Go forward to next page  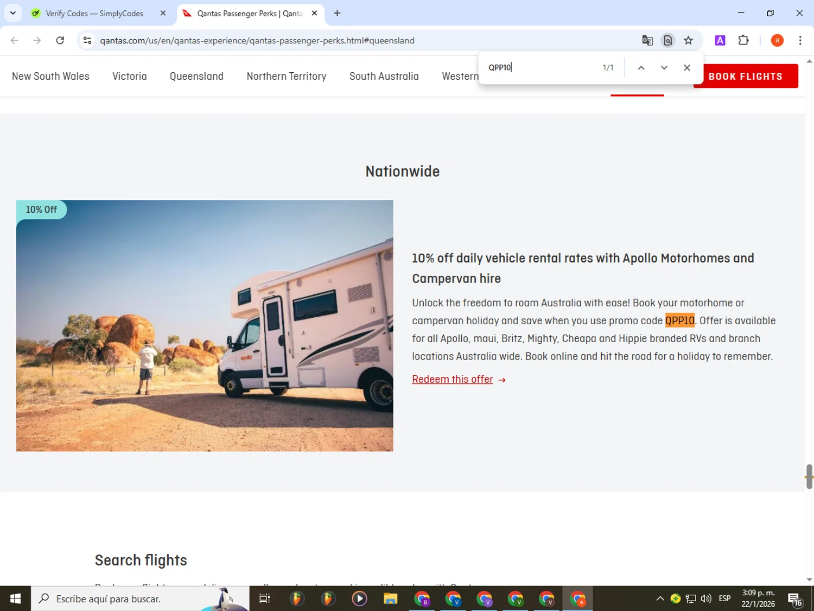[x=37, y=40]
